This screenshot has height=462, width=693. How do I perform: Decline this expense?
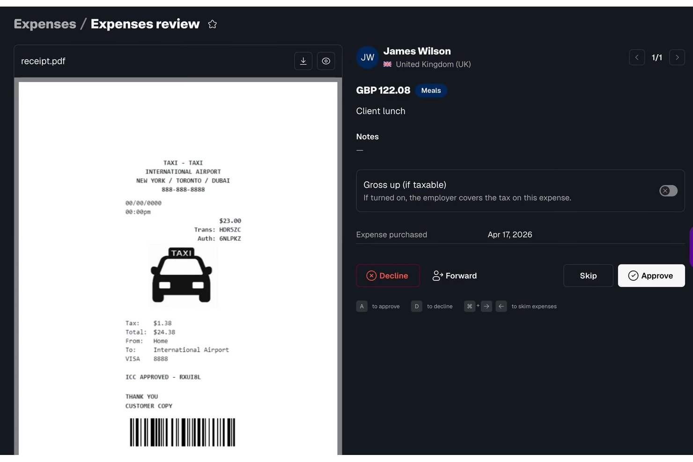point(388,276)
